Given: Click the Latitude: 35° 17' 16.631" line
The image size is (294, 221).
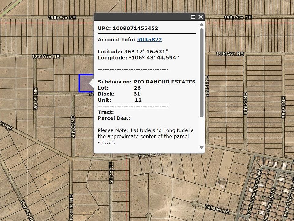Looking at the screenshot, I should [x=133, y=52].
